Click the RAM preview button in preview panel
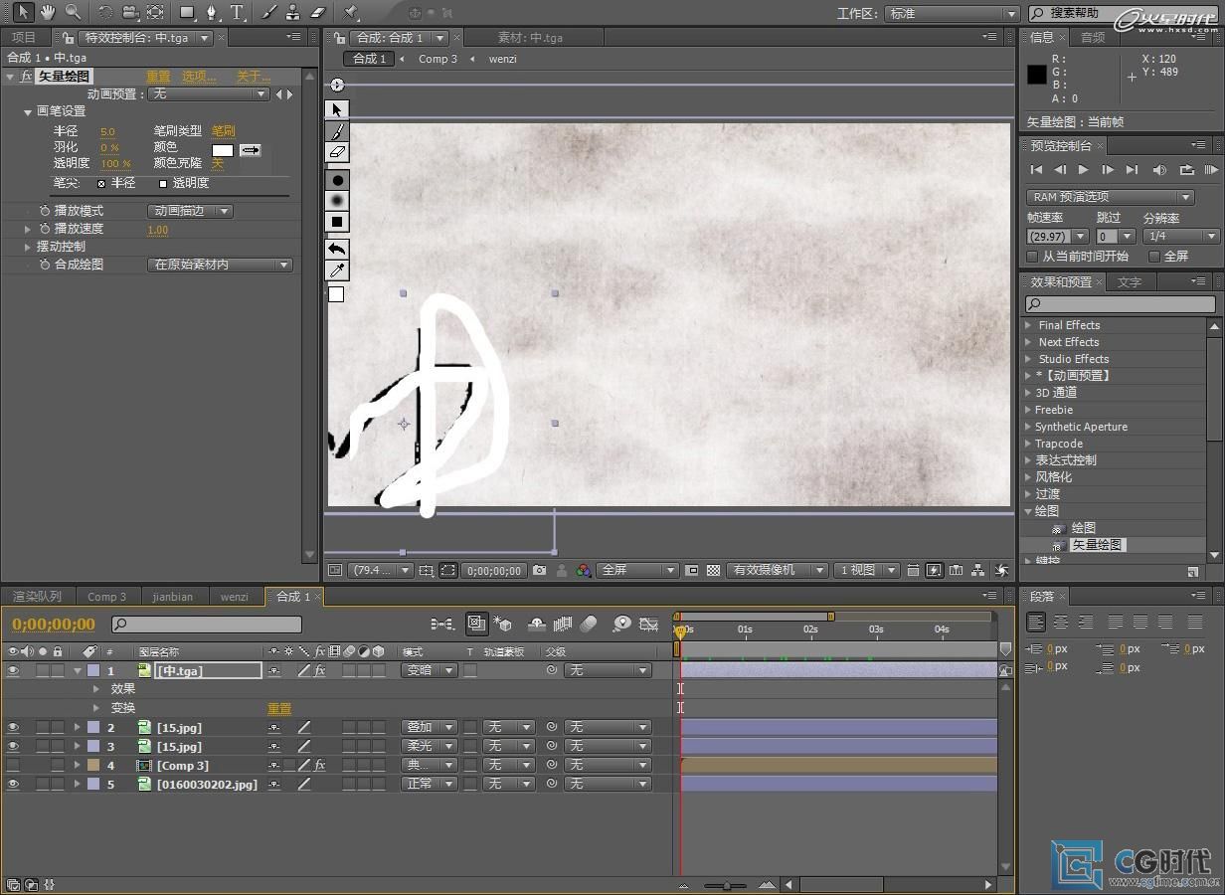This screenshot has width=1225, height=895. (1210, 170)
